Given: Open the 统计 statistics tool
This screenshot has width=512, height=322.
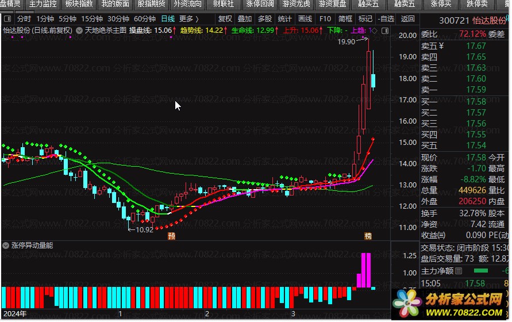Looking at the screenshot, I should 285,19.
